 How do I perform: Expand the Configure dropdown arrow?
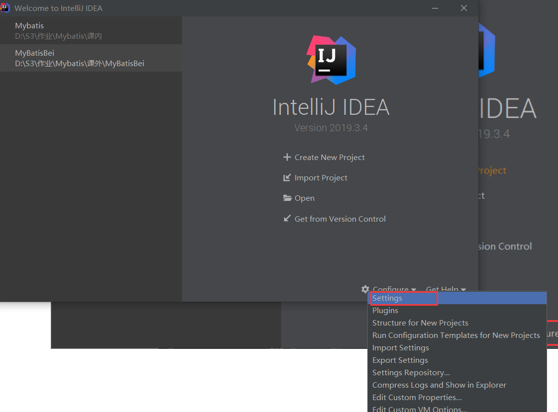[x=413, y=290]
